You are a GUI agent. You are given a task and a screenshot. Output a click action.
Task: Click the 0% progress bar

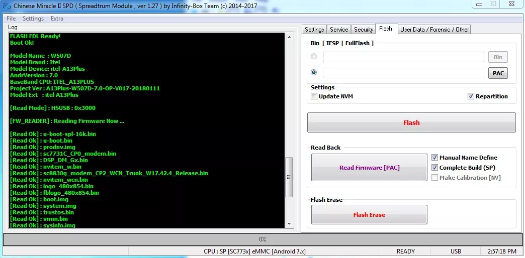(x=262, y=239)
